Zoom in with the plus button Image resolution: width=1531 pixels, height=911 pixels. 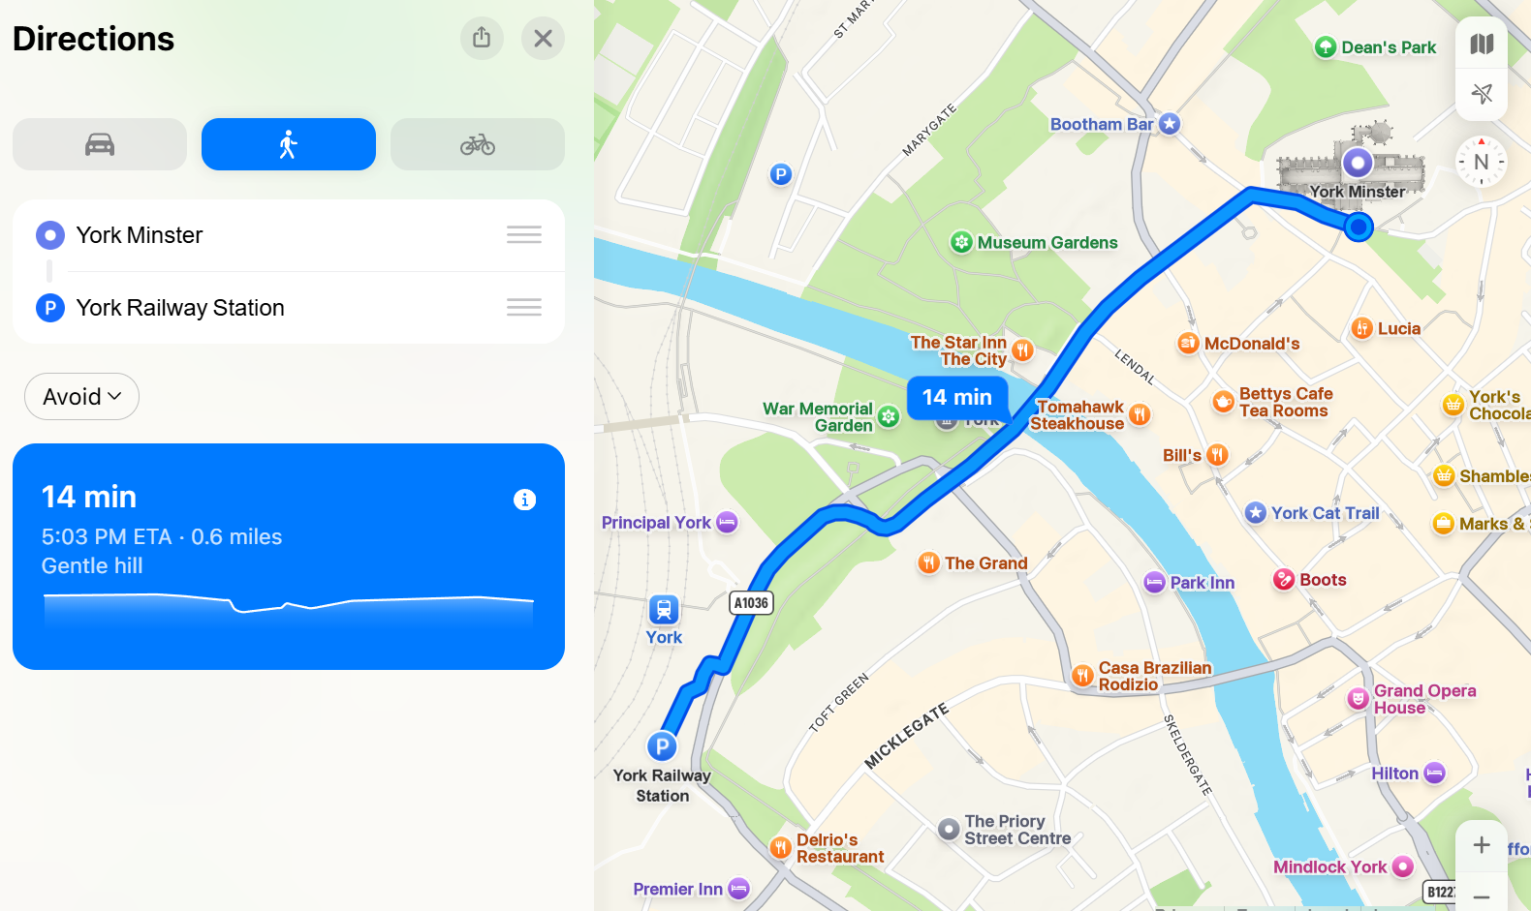(1482, 845)
